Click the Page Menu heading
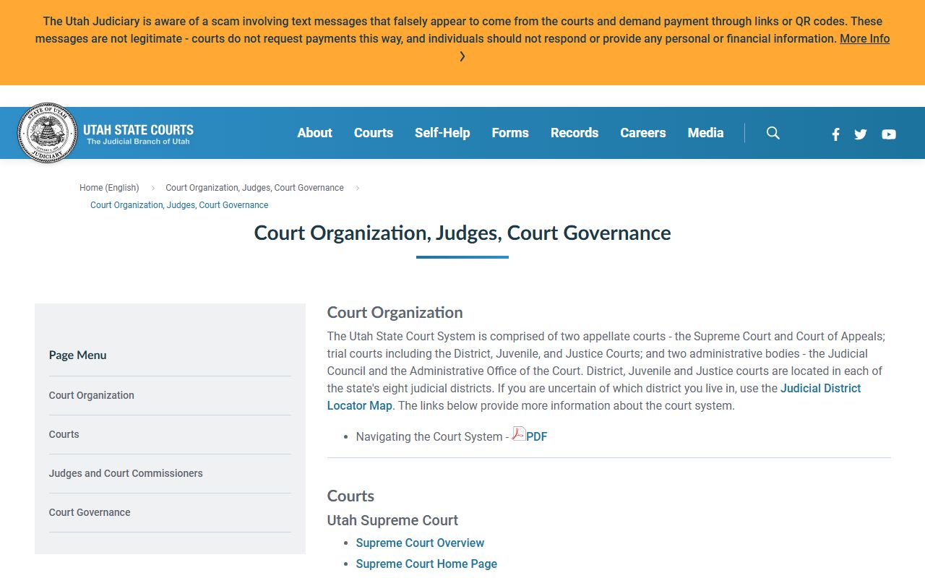 click(77, 355)
